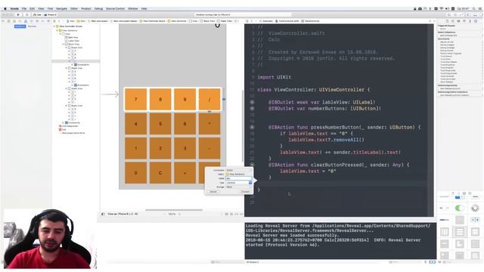Viewport: 484px width, 272px height.
Task: Open ViewController.swift in the jump bar
Action: coord(287,21)
